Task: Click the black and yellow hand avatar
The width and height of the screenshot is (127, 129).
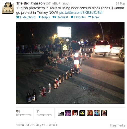Action: pyautogui.click(x=82, y=113)
